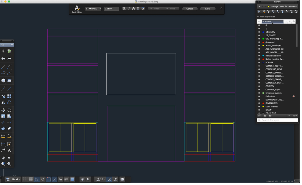Select the Line drawing tool
Screen dimensions: 302x185
pyautogui.click(x=3, y=67)
